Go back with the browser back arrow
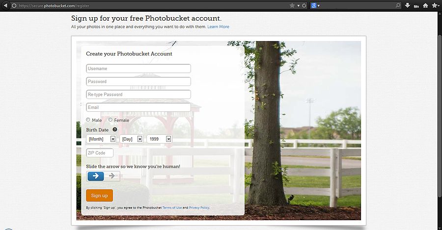 5,5
